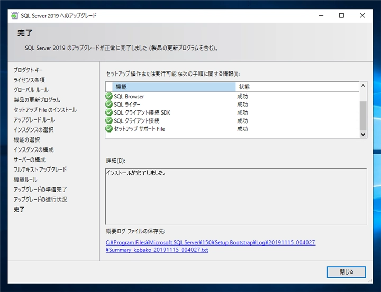The image size is (381, 292).
Task: Select the SQL クライアント接続 SDK row text
Action: (142, 112)
